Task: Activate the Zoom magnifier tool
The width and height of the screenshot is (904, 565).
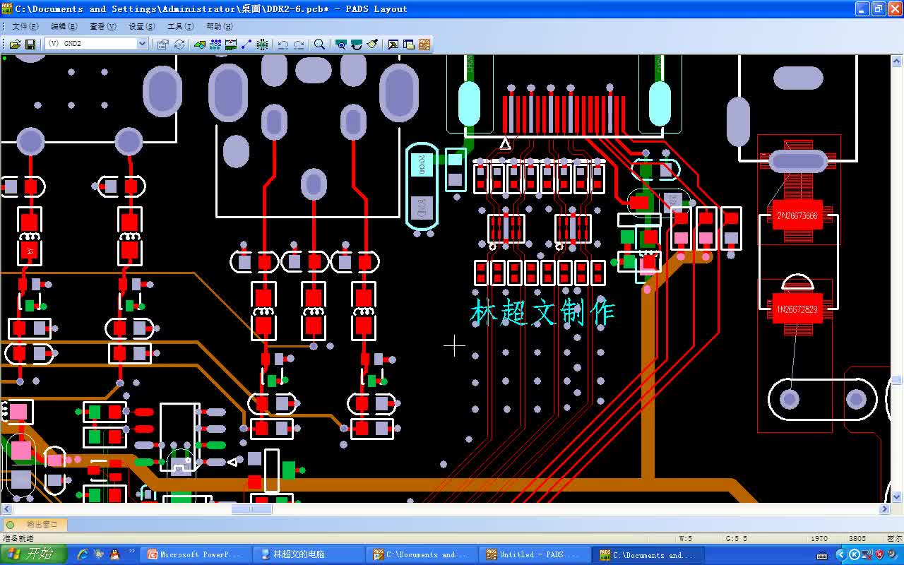Action: point(320,44)
